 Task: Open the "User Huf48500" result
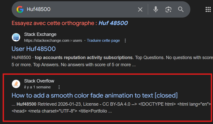[x=34, y=49]
